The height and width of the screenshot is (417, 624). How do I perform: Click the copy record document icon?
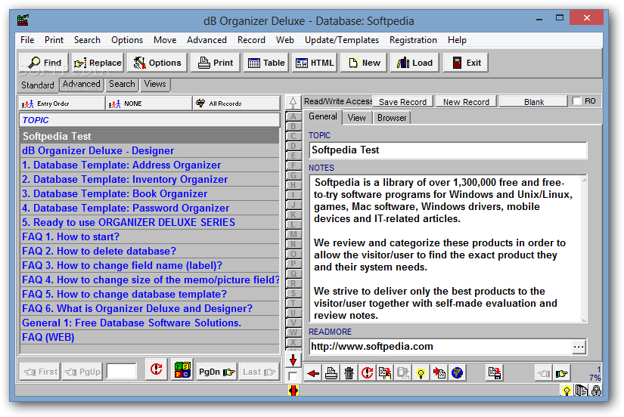[x=385, y=373]
